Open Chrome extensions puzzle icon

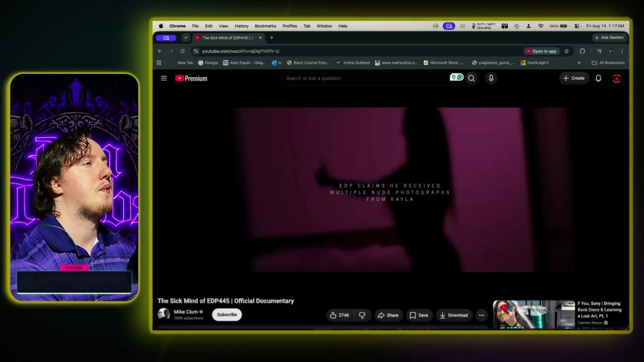[583, 51]
